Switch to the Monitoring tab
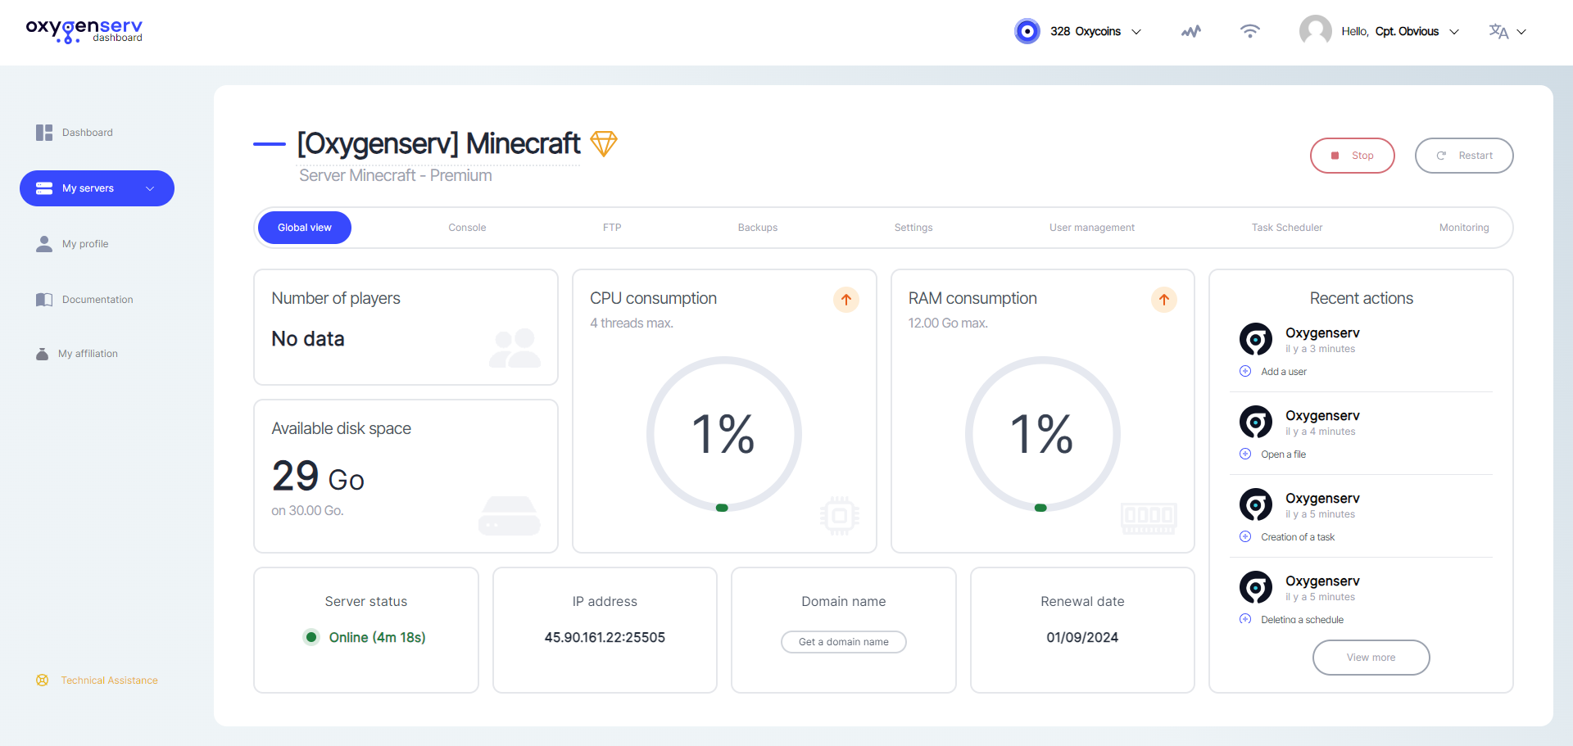Screen dimensions: 1573x746 1464,228
